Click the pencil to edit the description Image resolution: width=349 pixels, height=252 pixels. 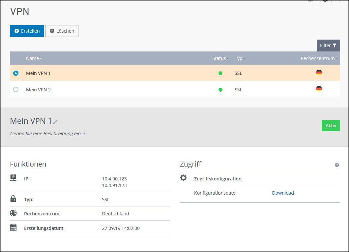pyautogui.click(x=84, y=133)
